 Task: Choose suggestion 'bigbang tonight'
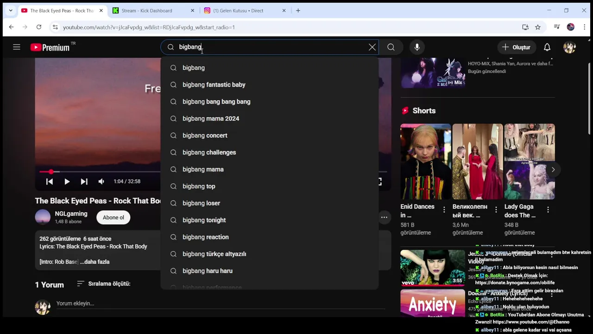click(270, 220)
